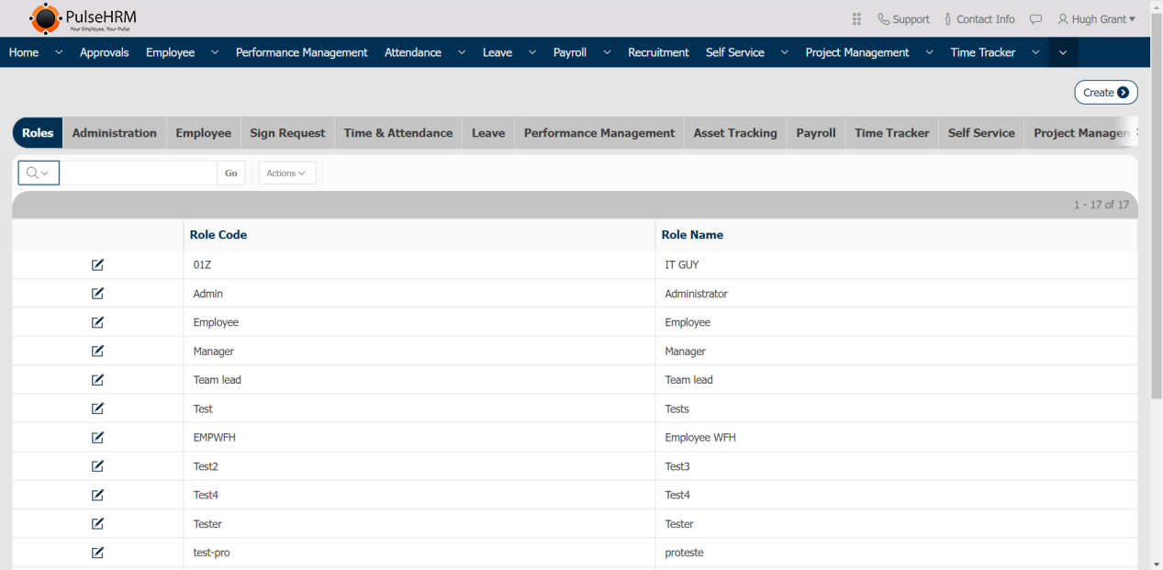Click the Create button
Screen dimensions: 1163x570
(1105, 93)
